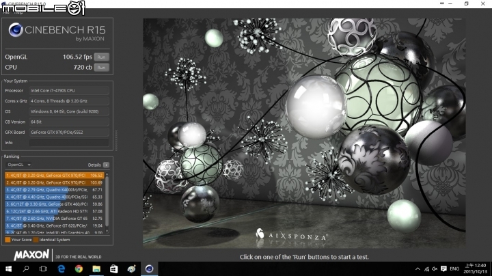The height and width of the screenshot is (276, 492).
Task: Select the Quadro 4000 ranking row at 4.40 GHz
Action: click(55, 197)
